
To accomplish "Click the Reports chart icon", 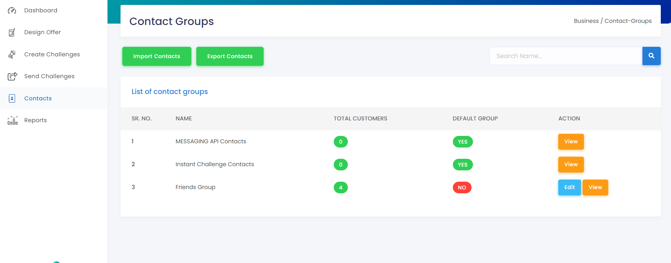I will tap(12, 120).
